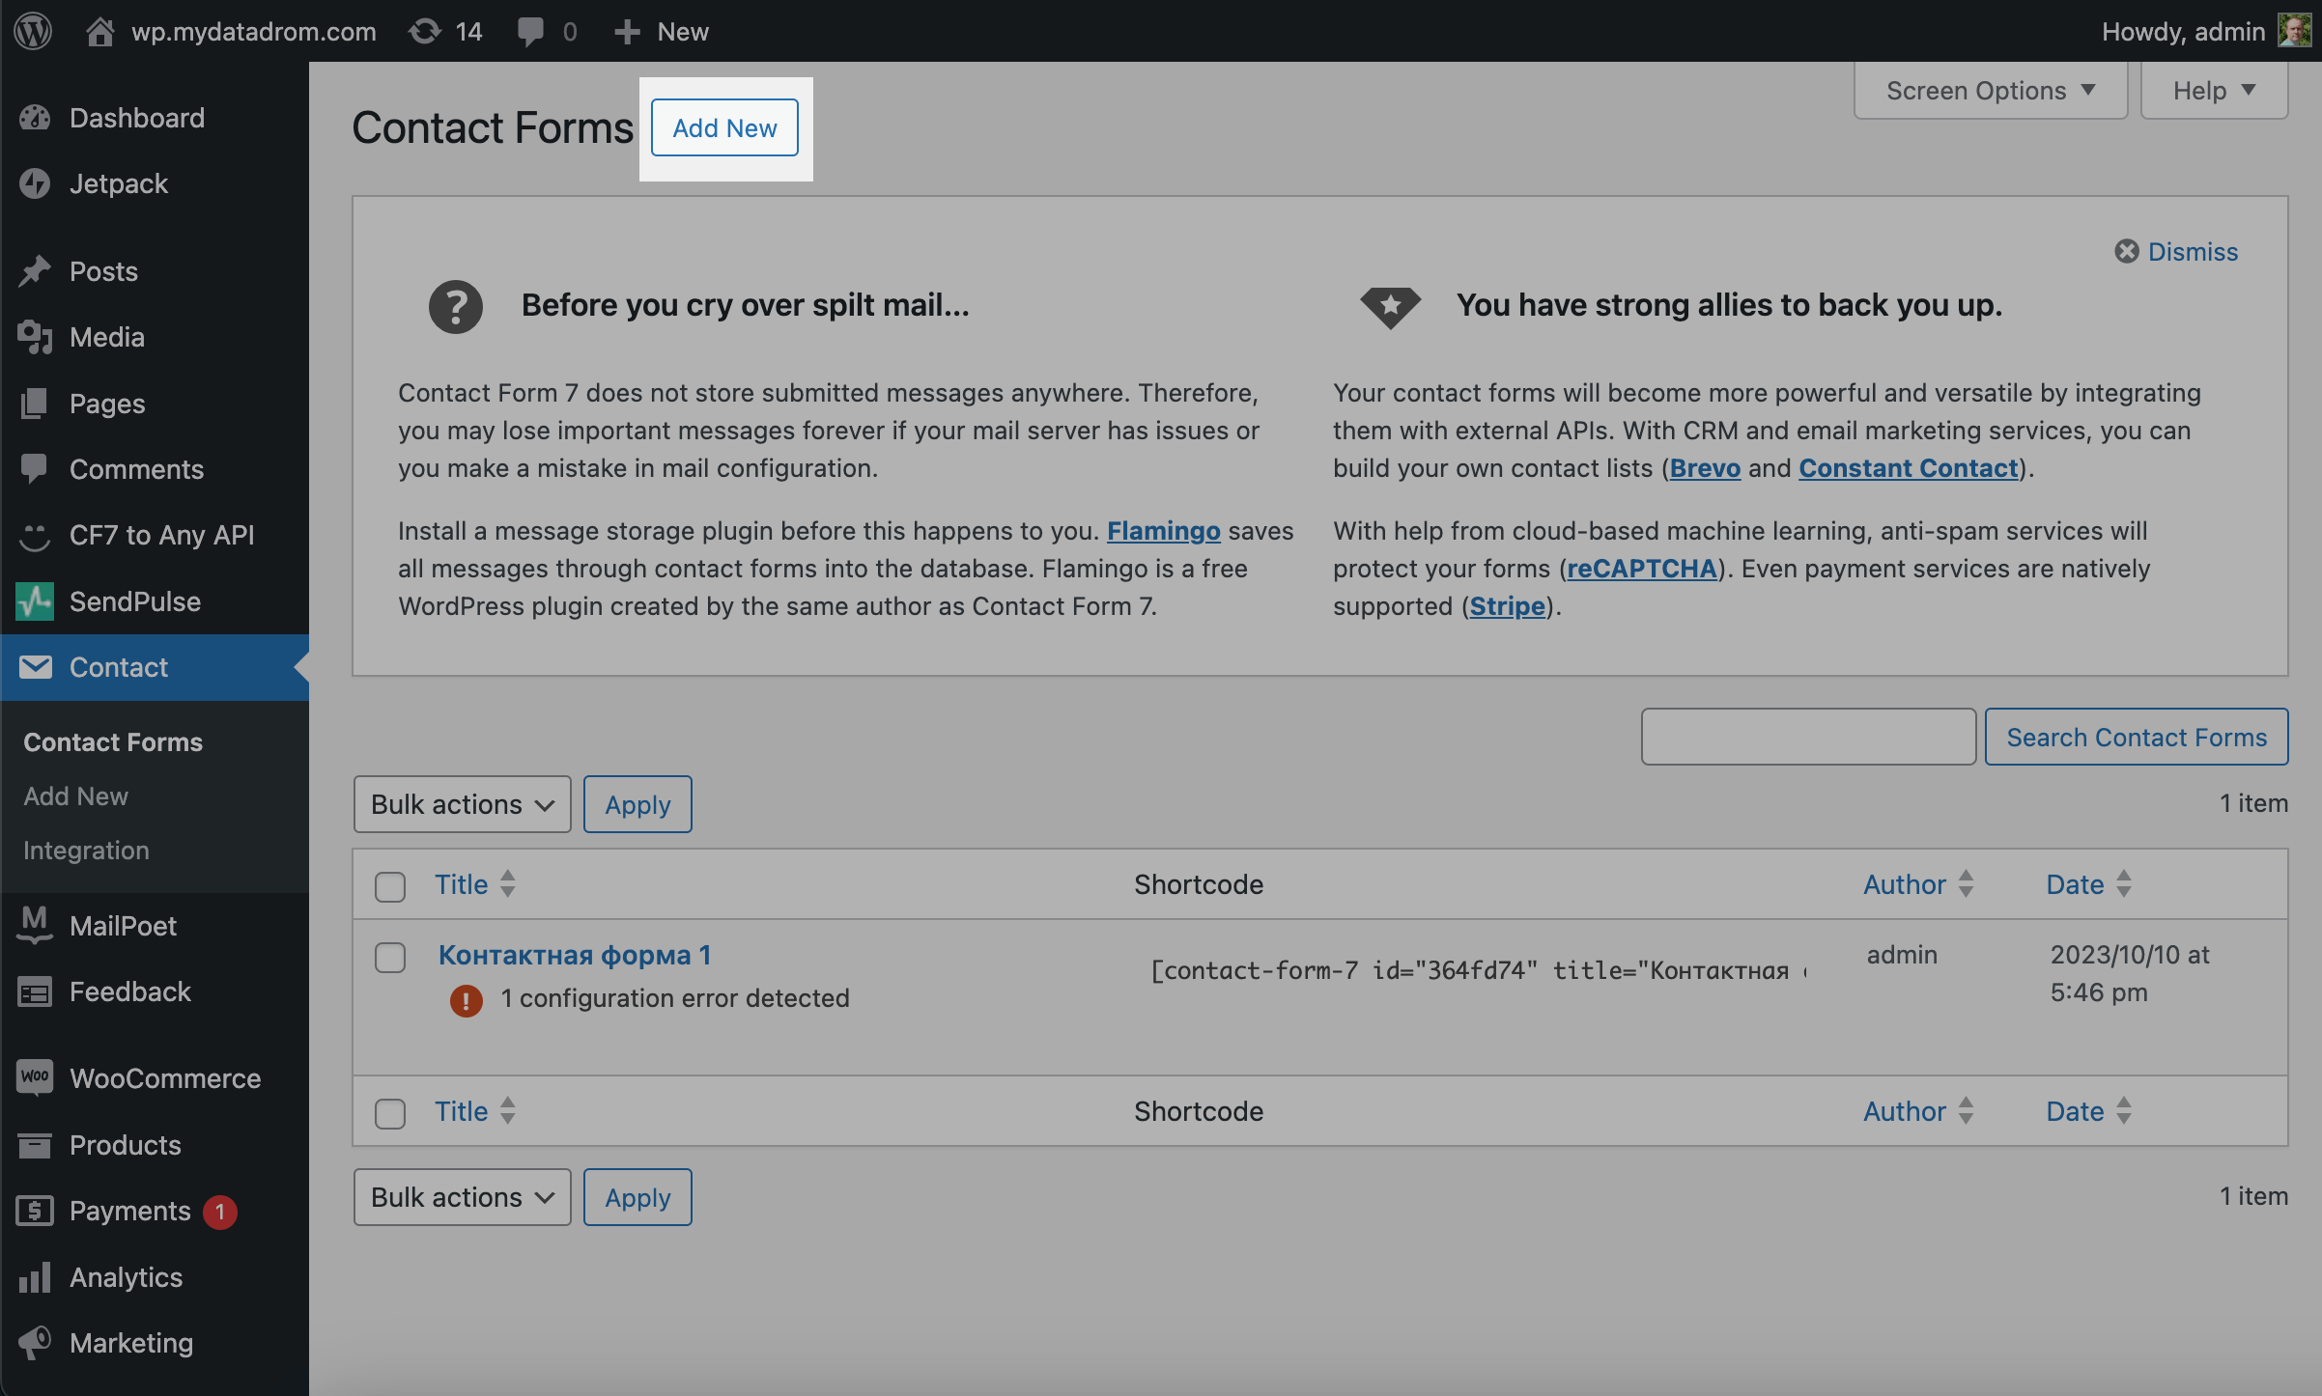Open the Flamingo plugin link

pyautogui.click(x=1163, y=531)
